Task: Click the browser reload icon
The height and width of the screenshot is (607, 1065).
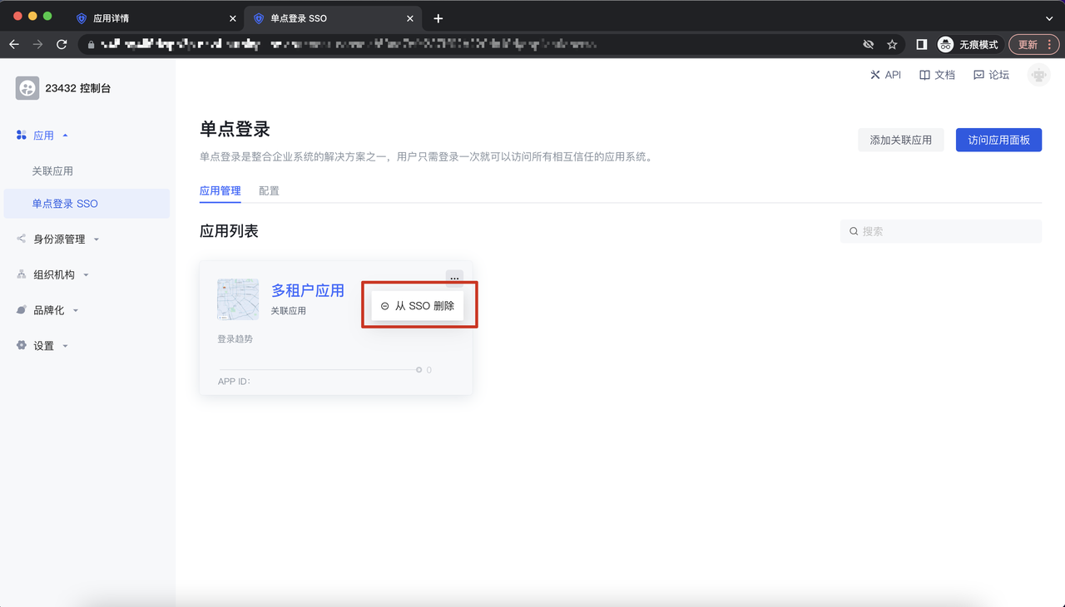Action: (x=62, y=44)
